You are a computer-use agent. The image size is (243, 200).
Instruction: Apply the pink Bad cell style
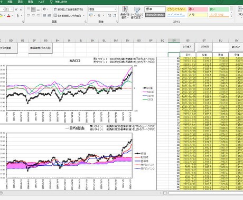click(x=198, y=9)
